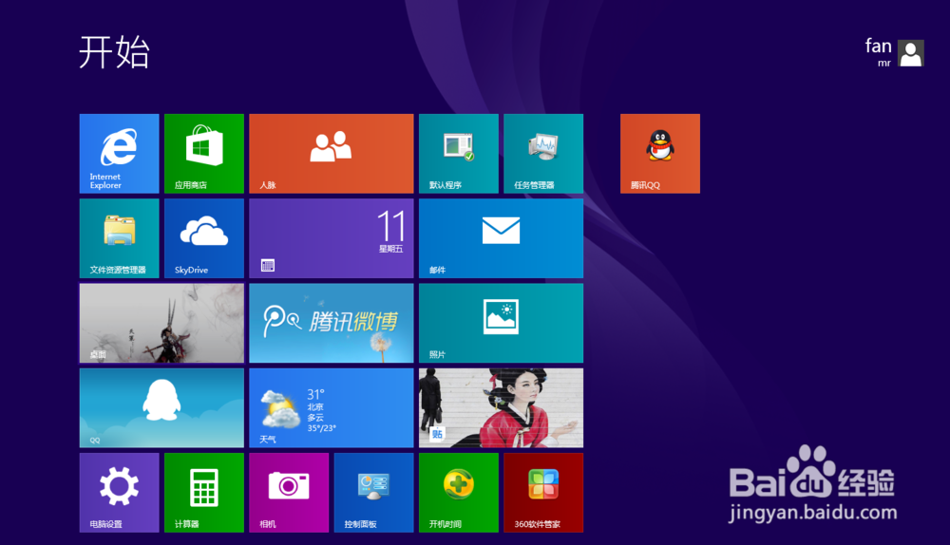Image resolution: width=950 pixels, height=545 pixels.
Task: Launch the 默认程序 tile
Action: [x=459, y=154]
